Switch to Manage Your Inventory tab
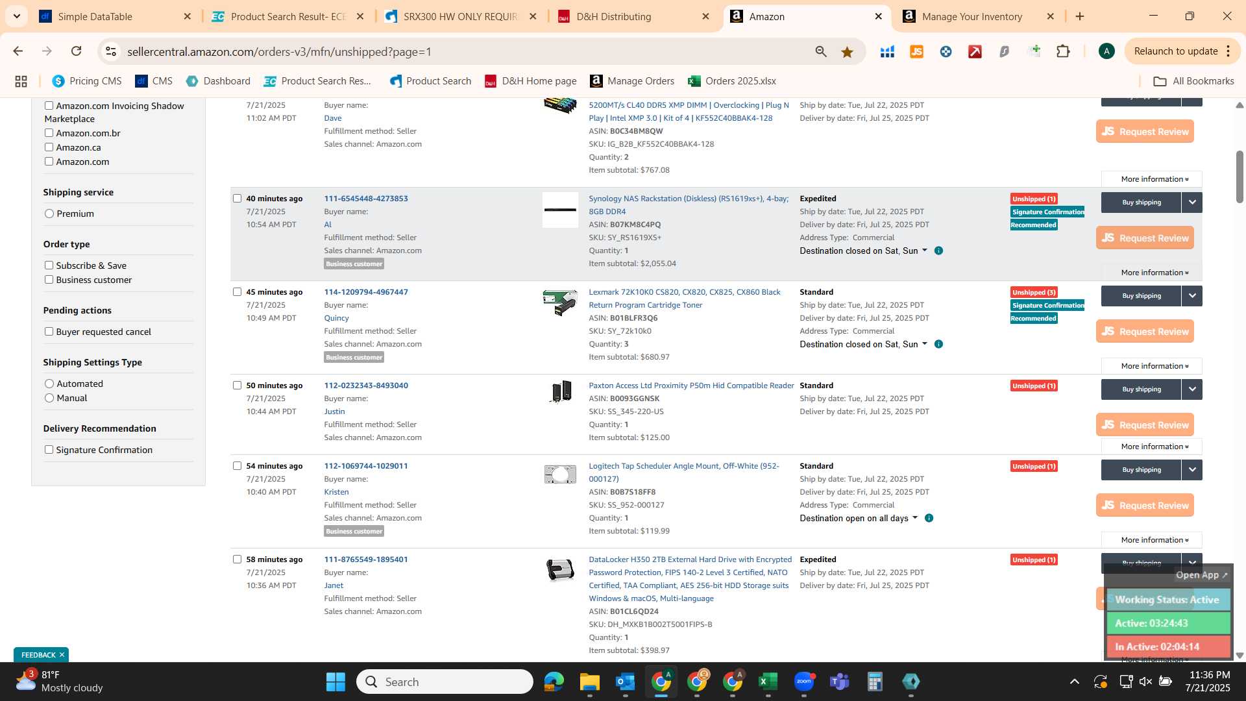1246x701 pixels. (x=978, y=17)
